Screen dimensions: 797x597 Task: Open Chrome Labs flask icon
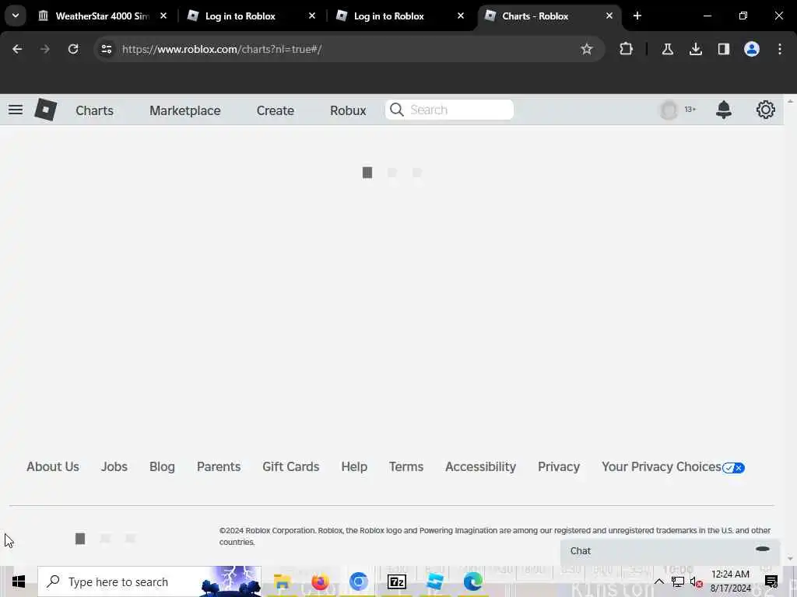click(667, 49)
